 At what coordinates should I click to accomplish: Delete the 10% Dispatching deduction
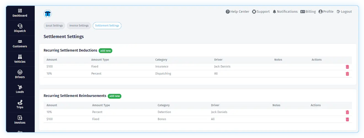tap(347, 74)
